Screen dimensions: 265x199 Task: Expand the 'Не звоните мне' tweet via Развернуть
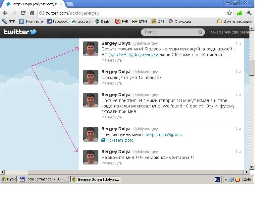click(112, 163)
